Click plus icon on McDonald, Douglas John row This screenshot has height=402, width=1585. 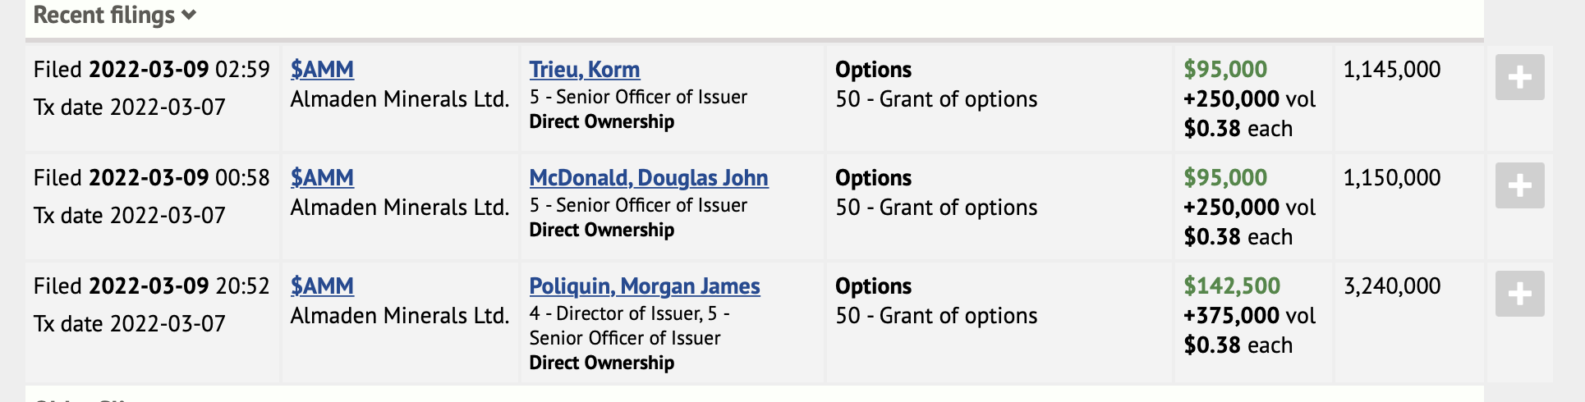tap(1519, 185)
